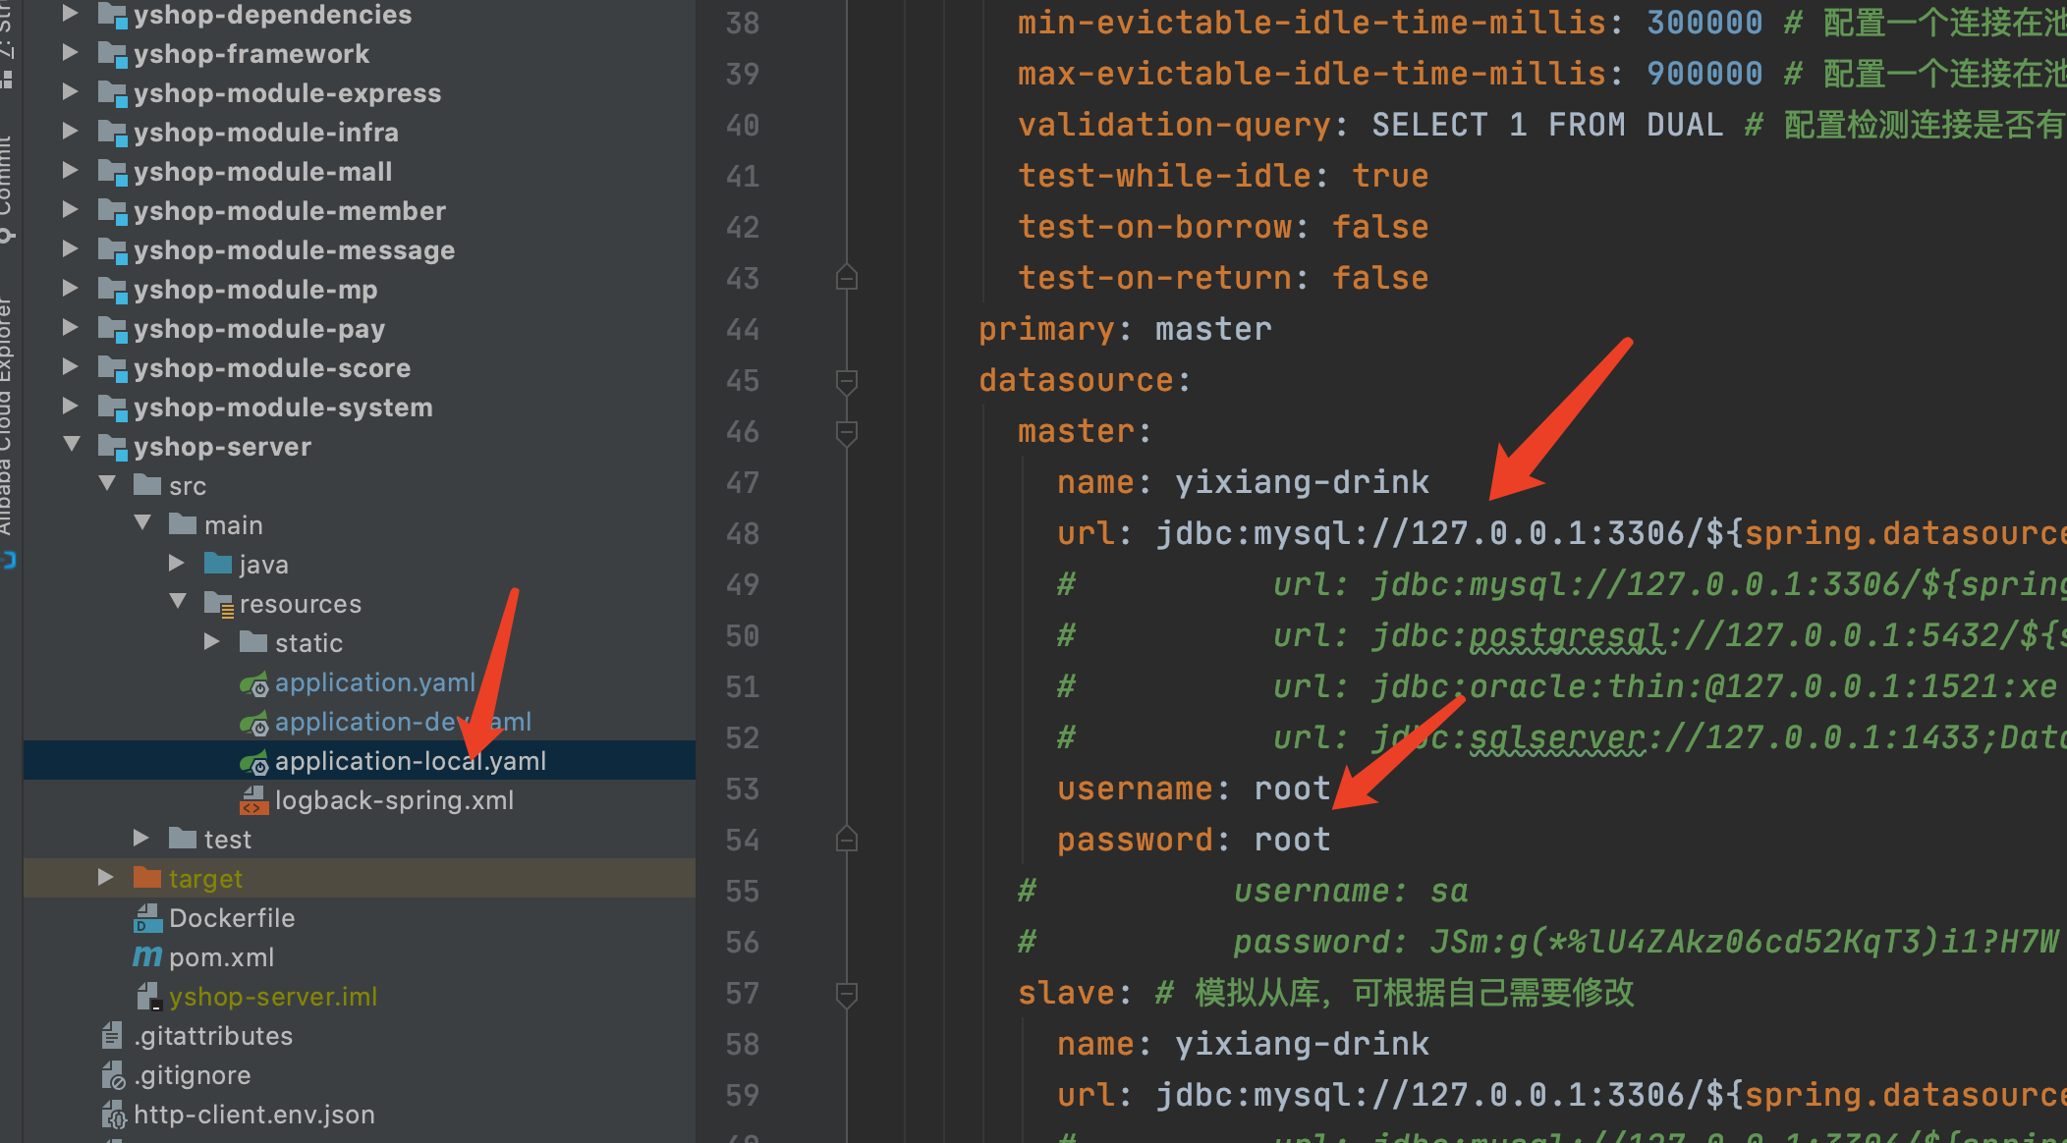Image resolution: width=2067 pixels, height=1143 pixels.
Task: Click the gutter at line number 48
Action: 743,534
